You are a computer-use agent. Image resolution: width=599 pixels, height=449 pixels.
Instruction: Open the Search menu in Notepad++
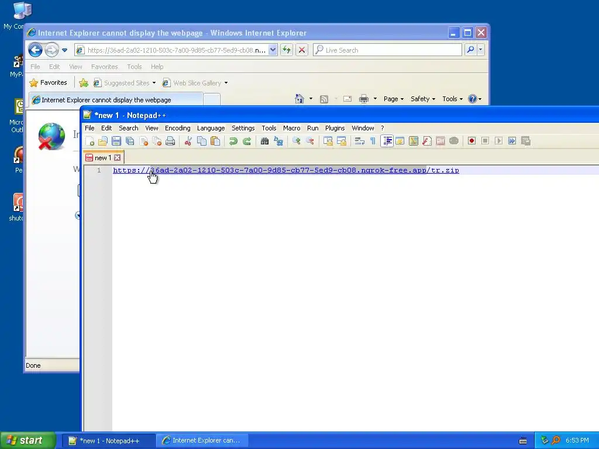[x=128, y=128]
